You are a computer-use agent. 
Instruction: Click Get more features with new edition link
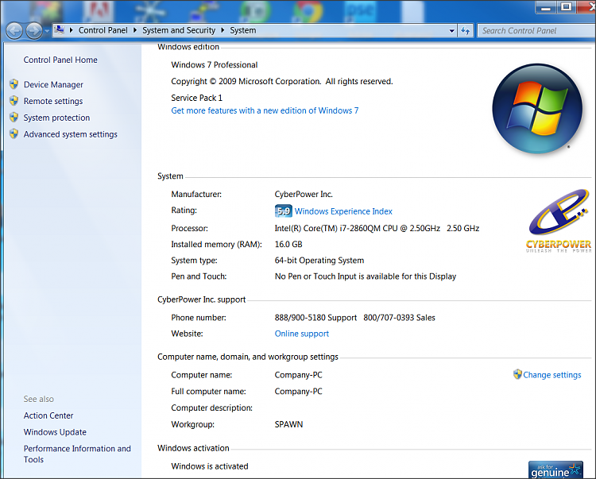[x=265, y=110]
